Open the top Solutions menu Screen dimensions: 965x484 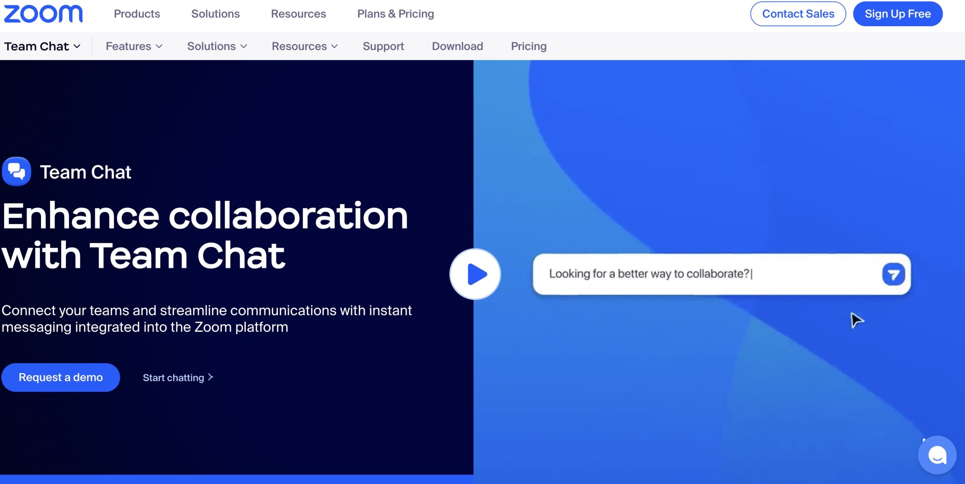tap(216, 14)
